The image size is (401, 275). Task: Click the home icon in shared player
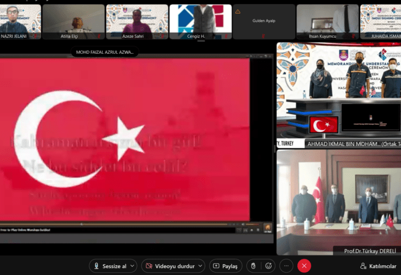coord(268,227)
